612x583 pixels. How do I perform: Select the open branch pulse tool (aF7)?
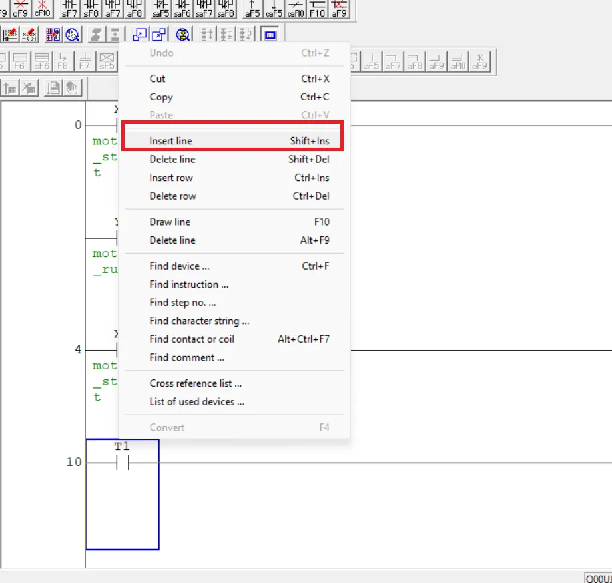point(113,10)
